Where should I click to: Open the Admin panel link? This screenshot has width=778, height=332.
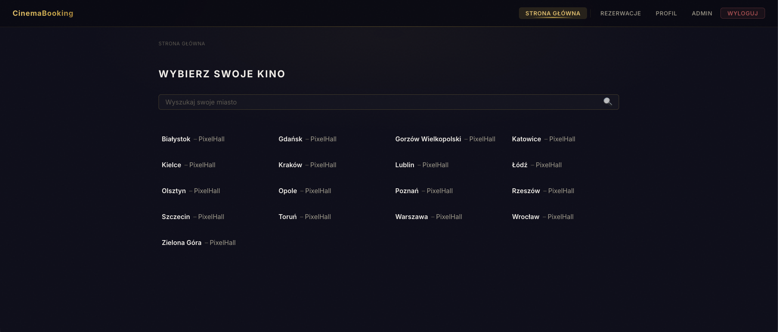[702, 13]
